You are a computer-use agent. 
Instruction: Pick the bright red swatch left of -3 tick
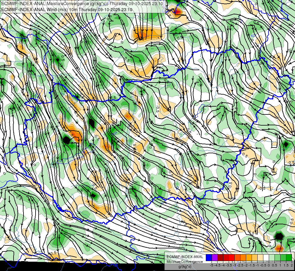coord(232,257)
